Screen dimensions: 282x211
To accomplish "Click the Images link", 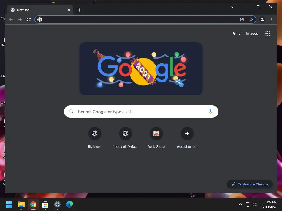I will (252, 33).
